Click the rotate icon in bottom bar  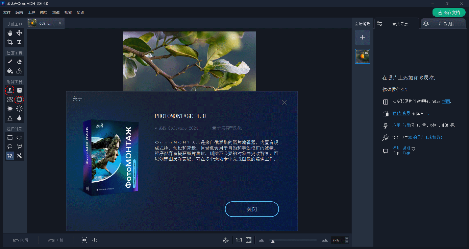point(226,240)
